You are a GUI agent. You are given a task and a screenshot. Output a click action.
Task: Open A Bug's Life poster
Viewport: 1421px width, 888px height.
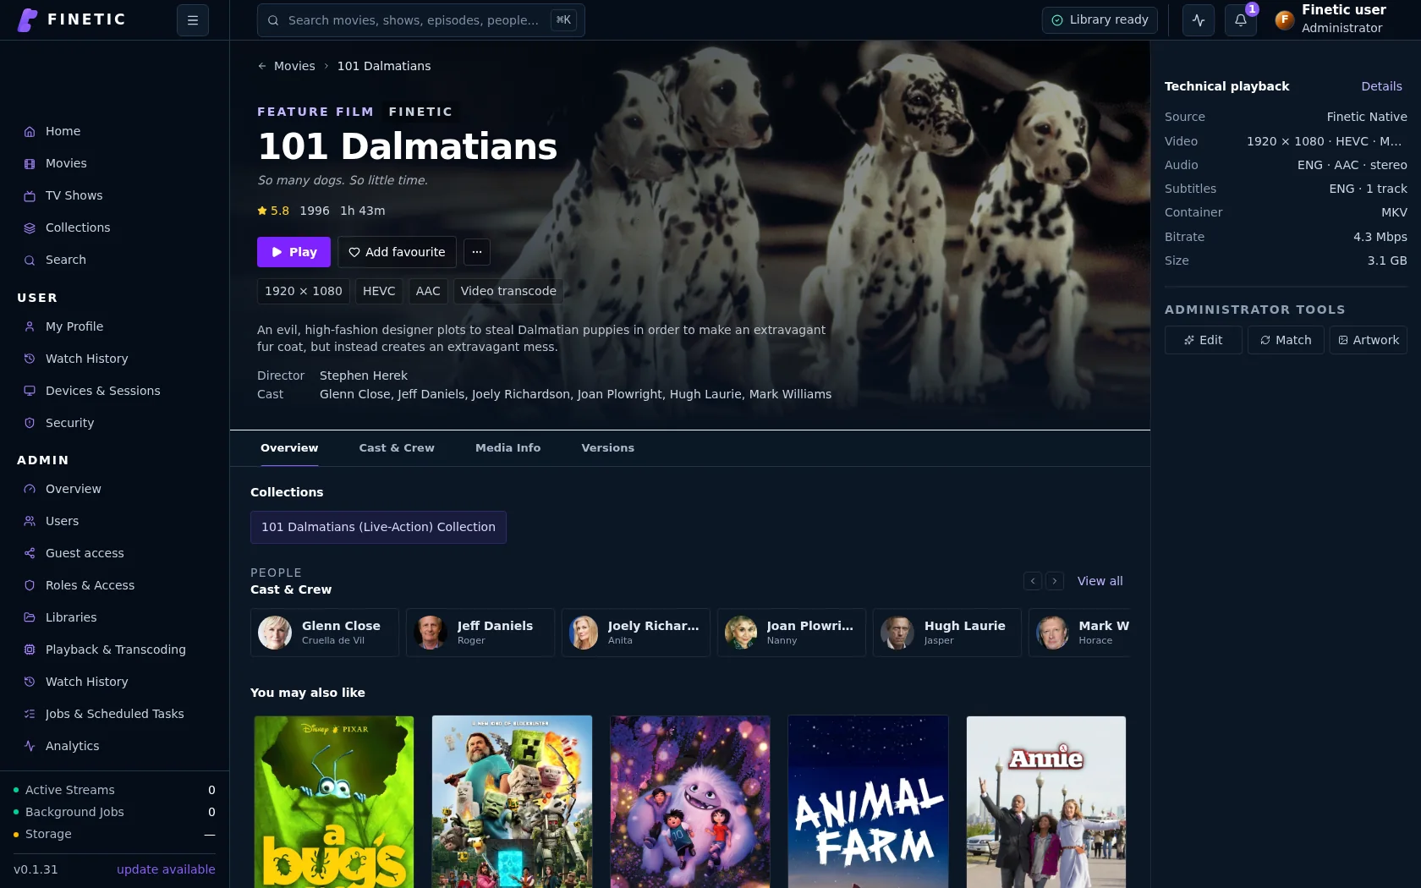334,802
